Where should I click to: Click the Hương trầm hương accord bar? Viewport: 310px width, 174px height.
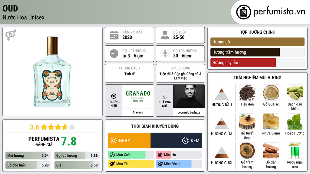coord(257,52)
